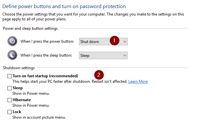The height and width of the screenshot is (139, 198).
Task: Click the 'Shutdown settings' section header
Action: [19, 68]
